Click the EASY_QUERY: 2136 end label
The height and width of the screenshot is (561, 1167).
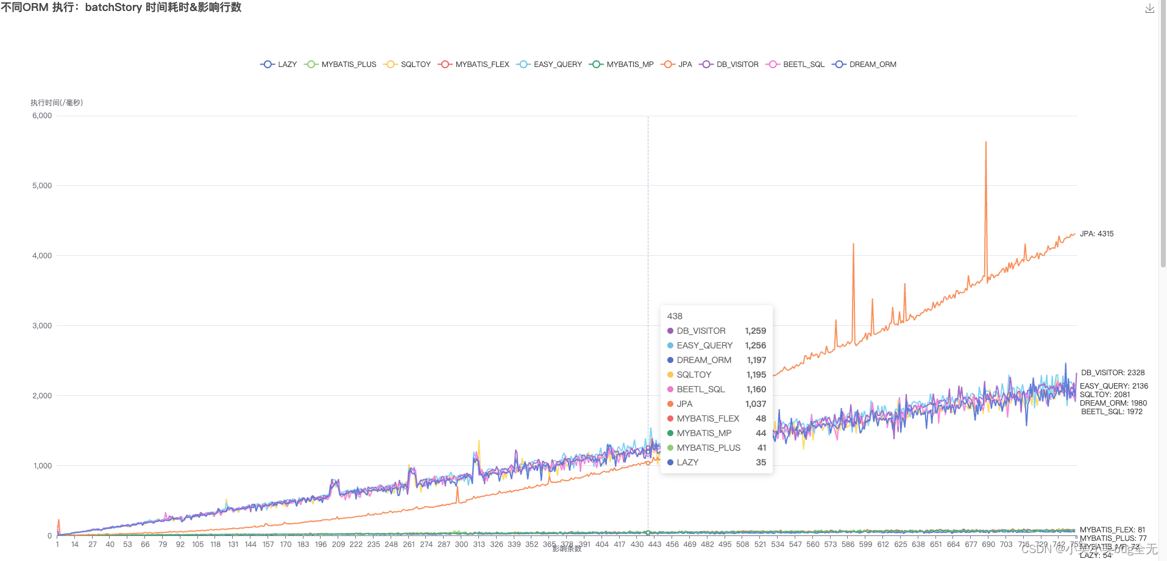(x=1114, y=386)
